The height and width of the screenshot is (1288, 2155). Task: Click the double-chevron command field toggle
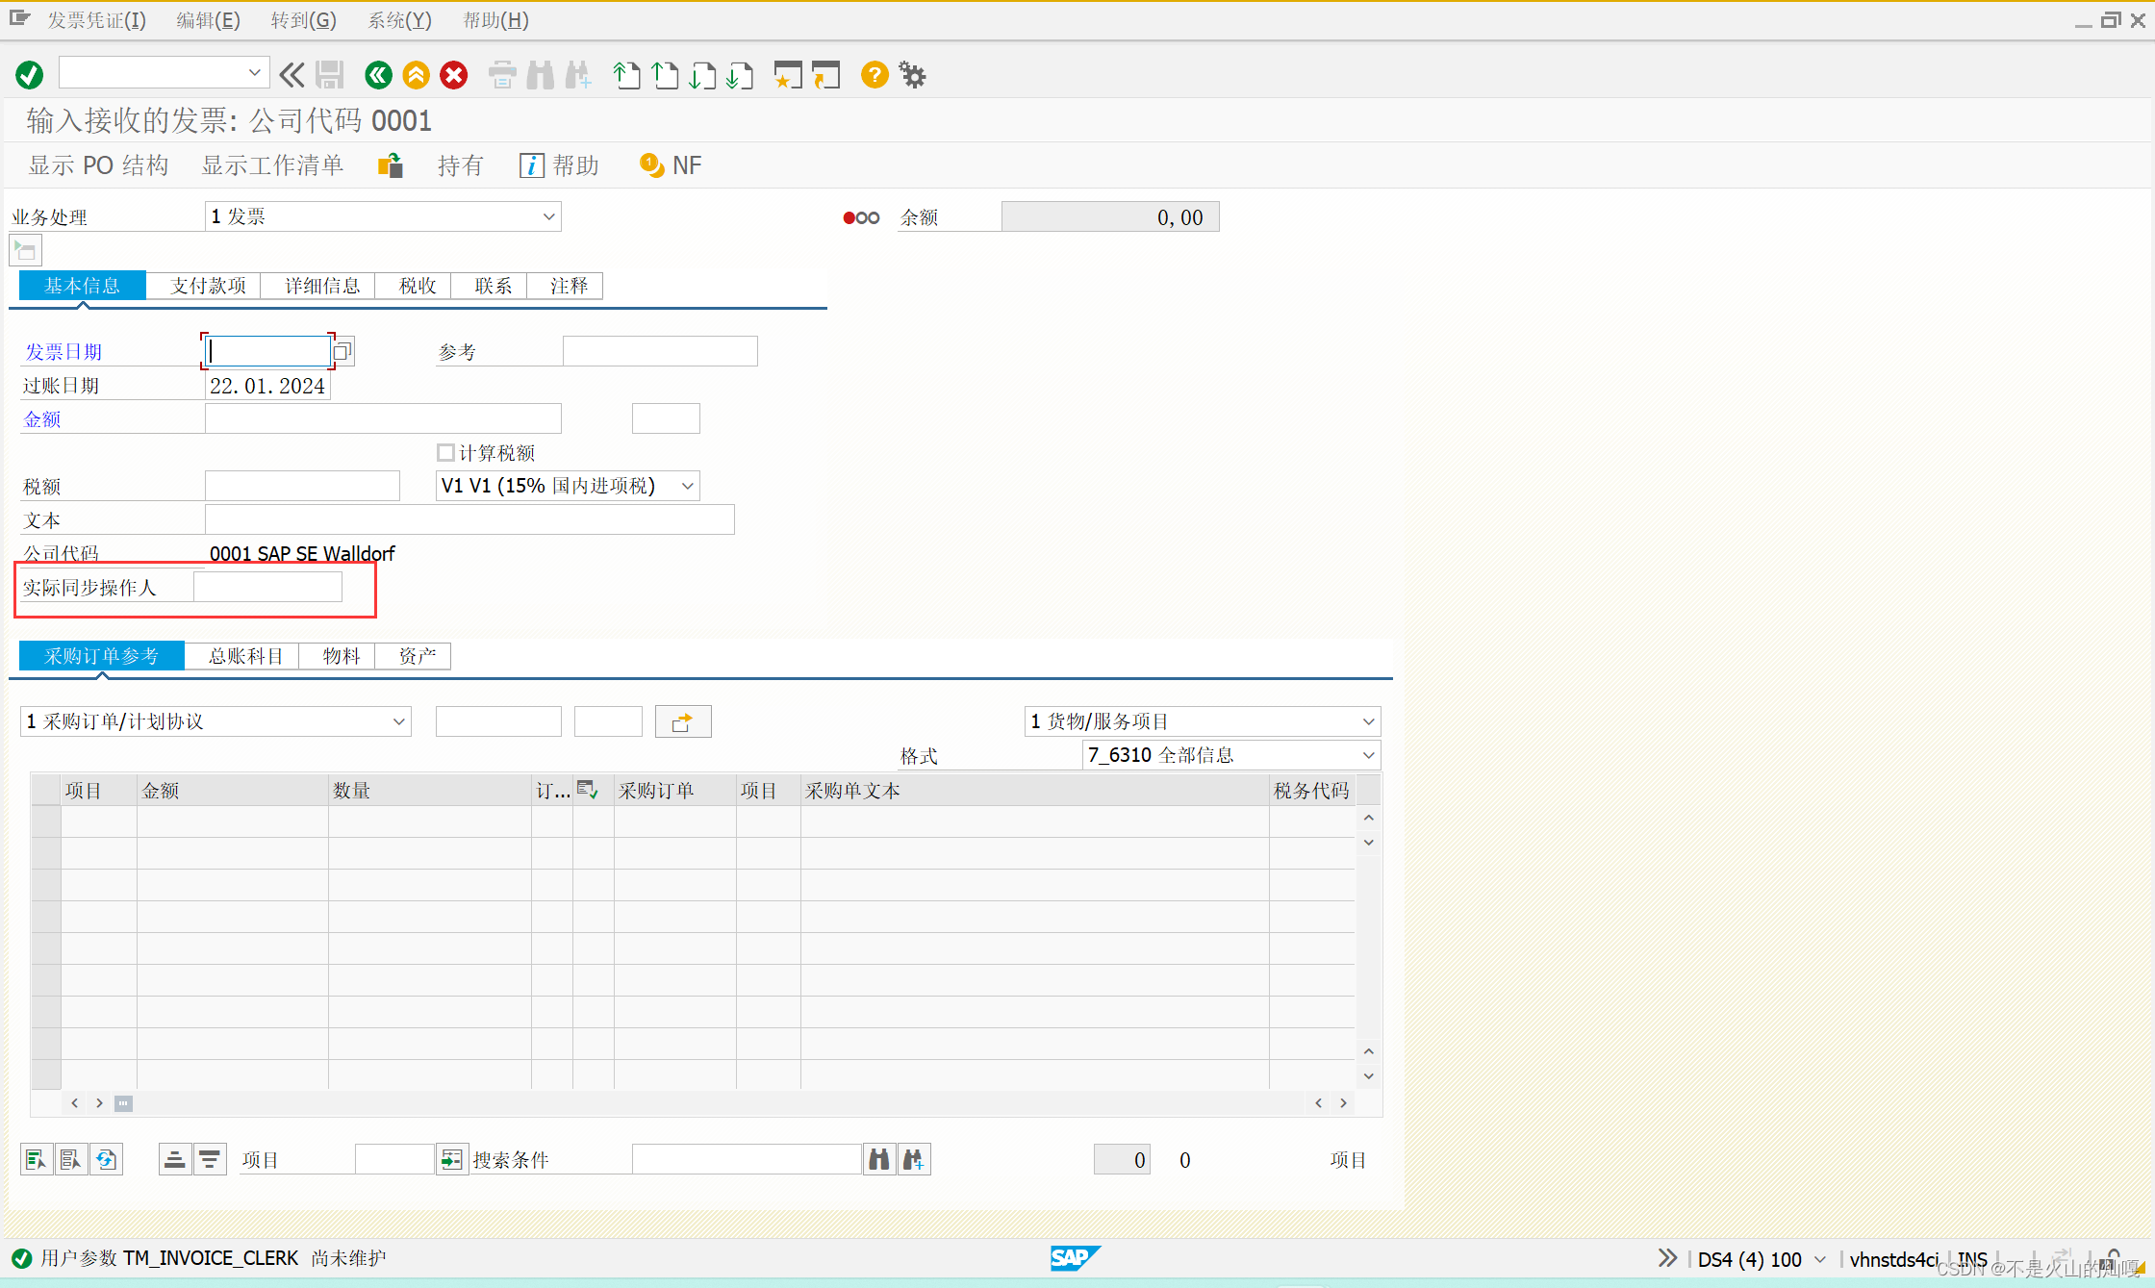[292, 74]
